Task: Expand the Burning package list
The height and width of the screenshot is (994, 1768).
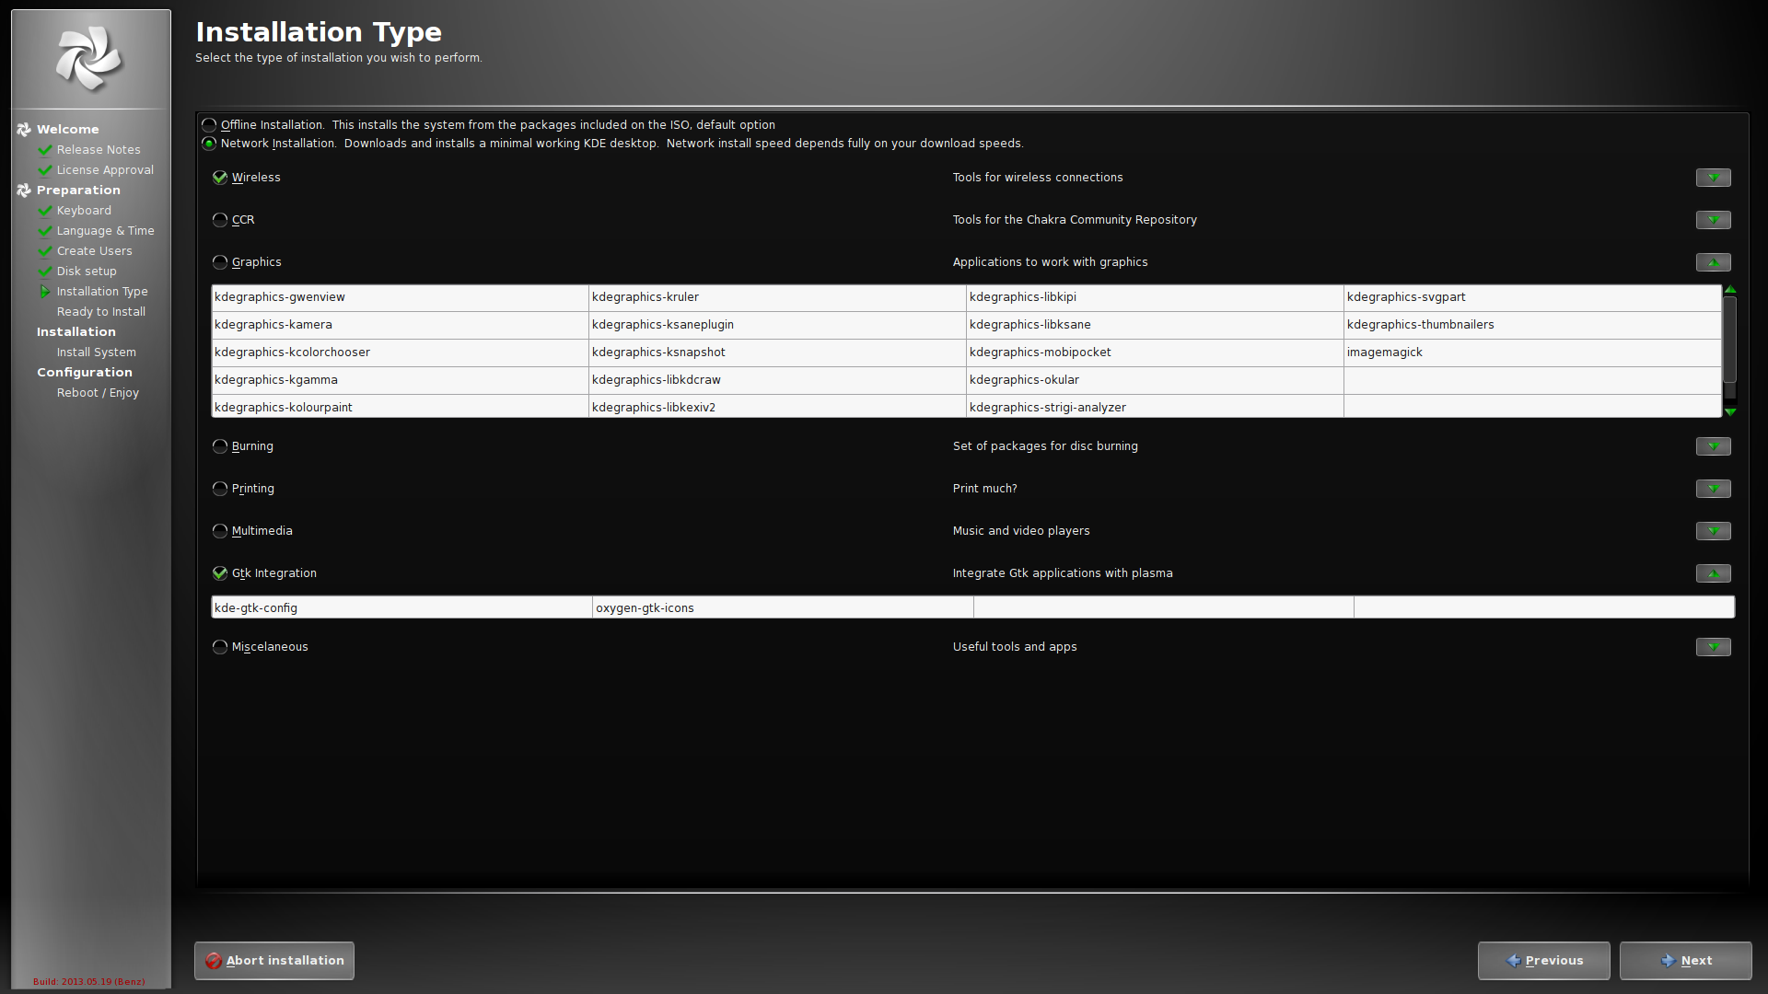Action: [x=1713, y=446]
